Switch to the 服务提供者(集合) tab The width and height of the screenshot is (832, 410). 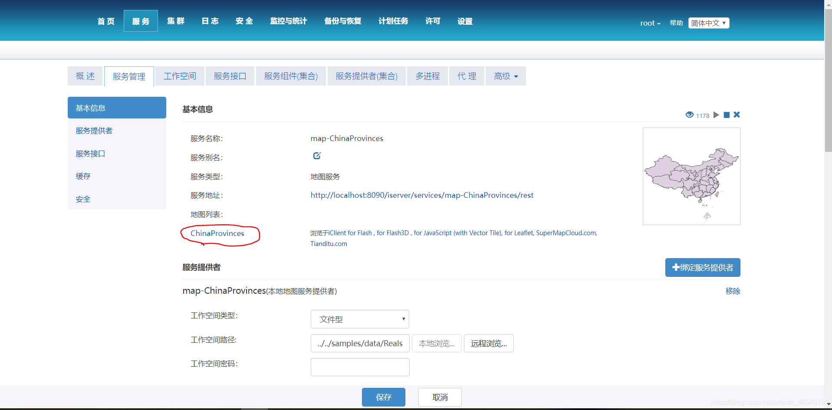(366, 76)
